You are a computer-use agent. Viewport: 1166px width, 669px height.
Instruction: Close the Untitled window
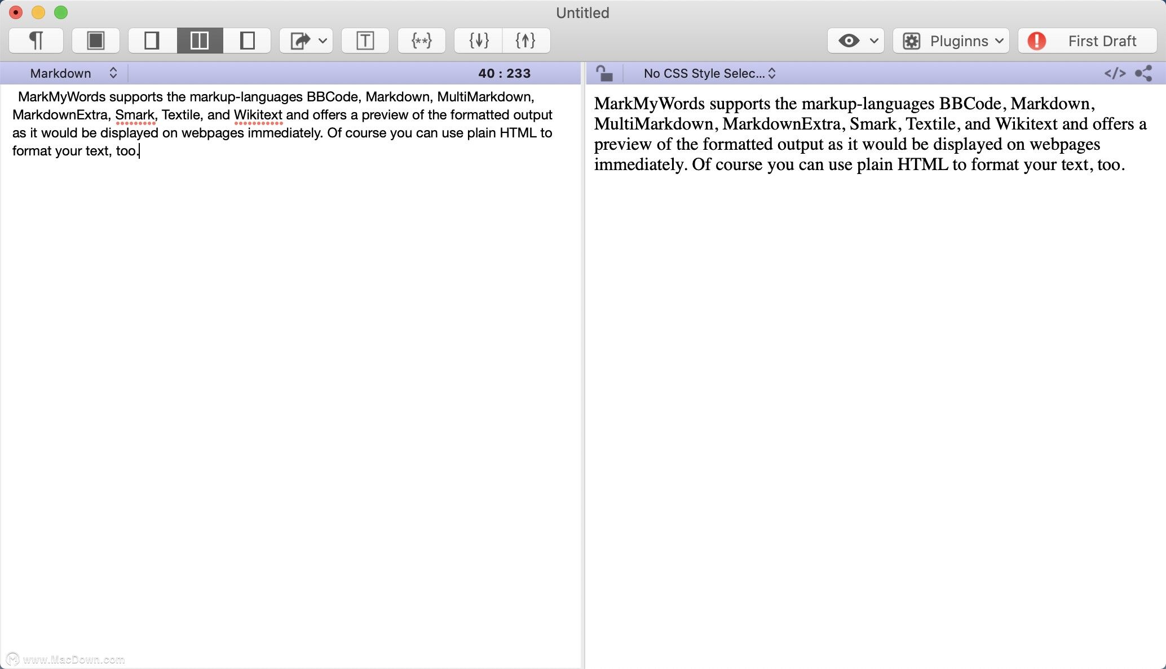[x=16, y=12]
